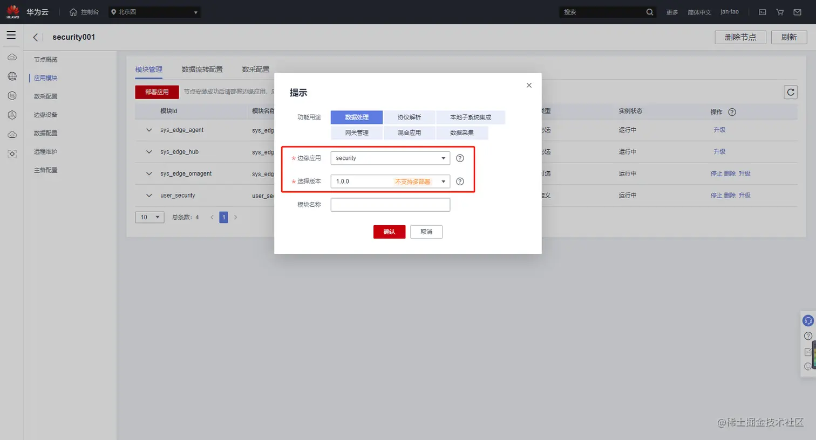
Task: Expand the sys_edge_omagent row
Action: pos(149,174)
